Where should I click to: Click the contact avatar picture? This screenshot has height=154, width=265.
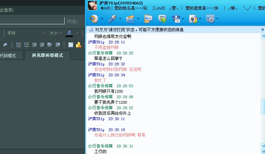(92, 5)
